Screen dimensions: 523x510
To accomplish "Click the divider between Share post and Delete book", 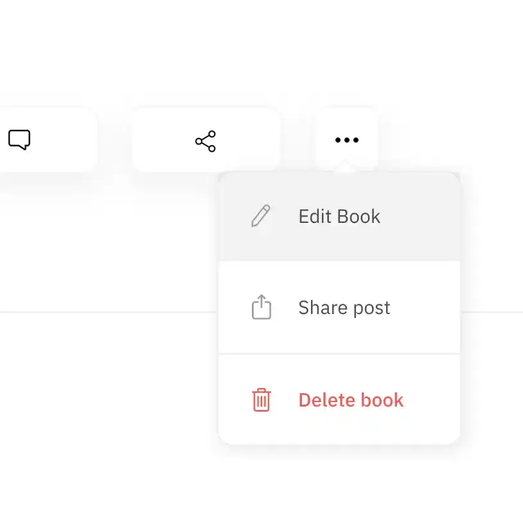I will [339, 354].
